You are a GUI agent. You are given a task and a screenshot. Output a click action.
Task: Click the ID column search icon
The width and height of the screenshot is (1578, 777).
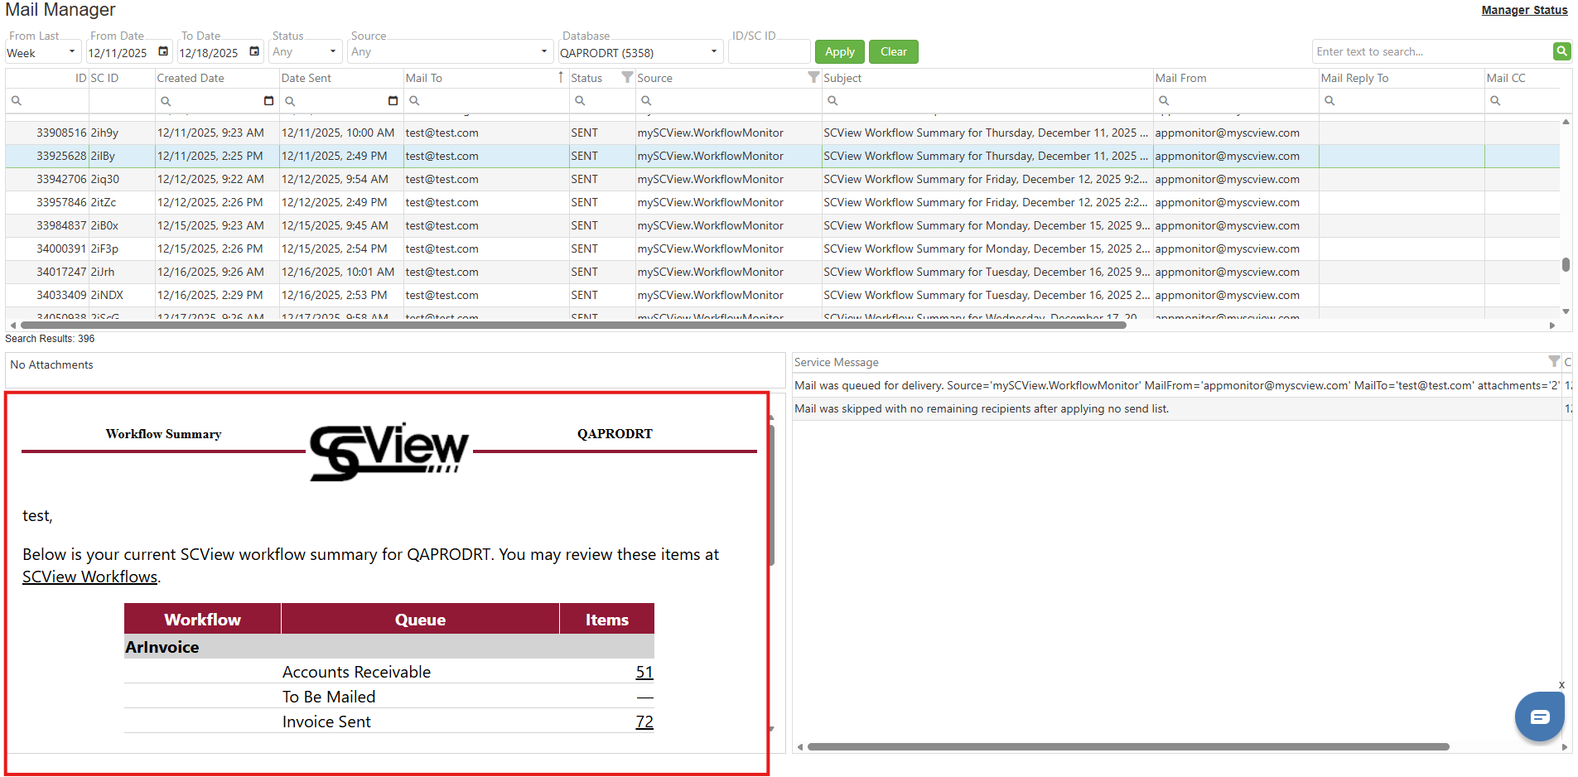16,100
